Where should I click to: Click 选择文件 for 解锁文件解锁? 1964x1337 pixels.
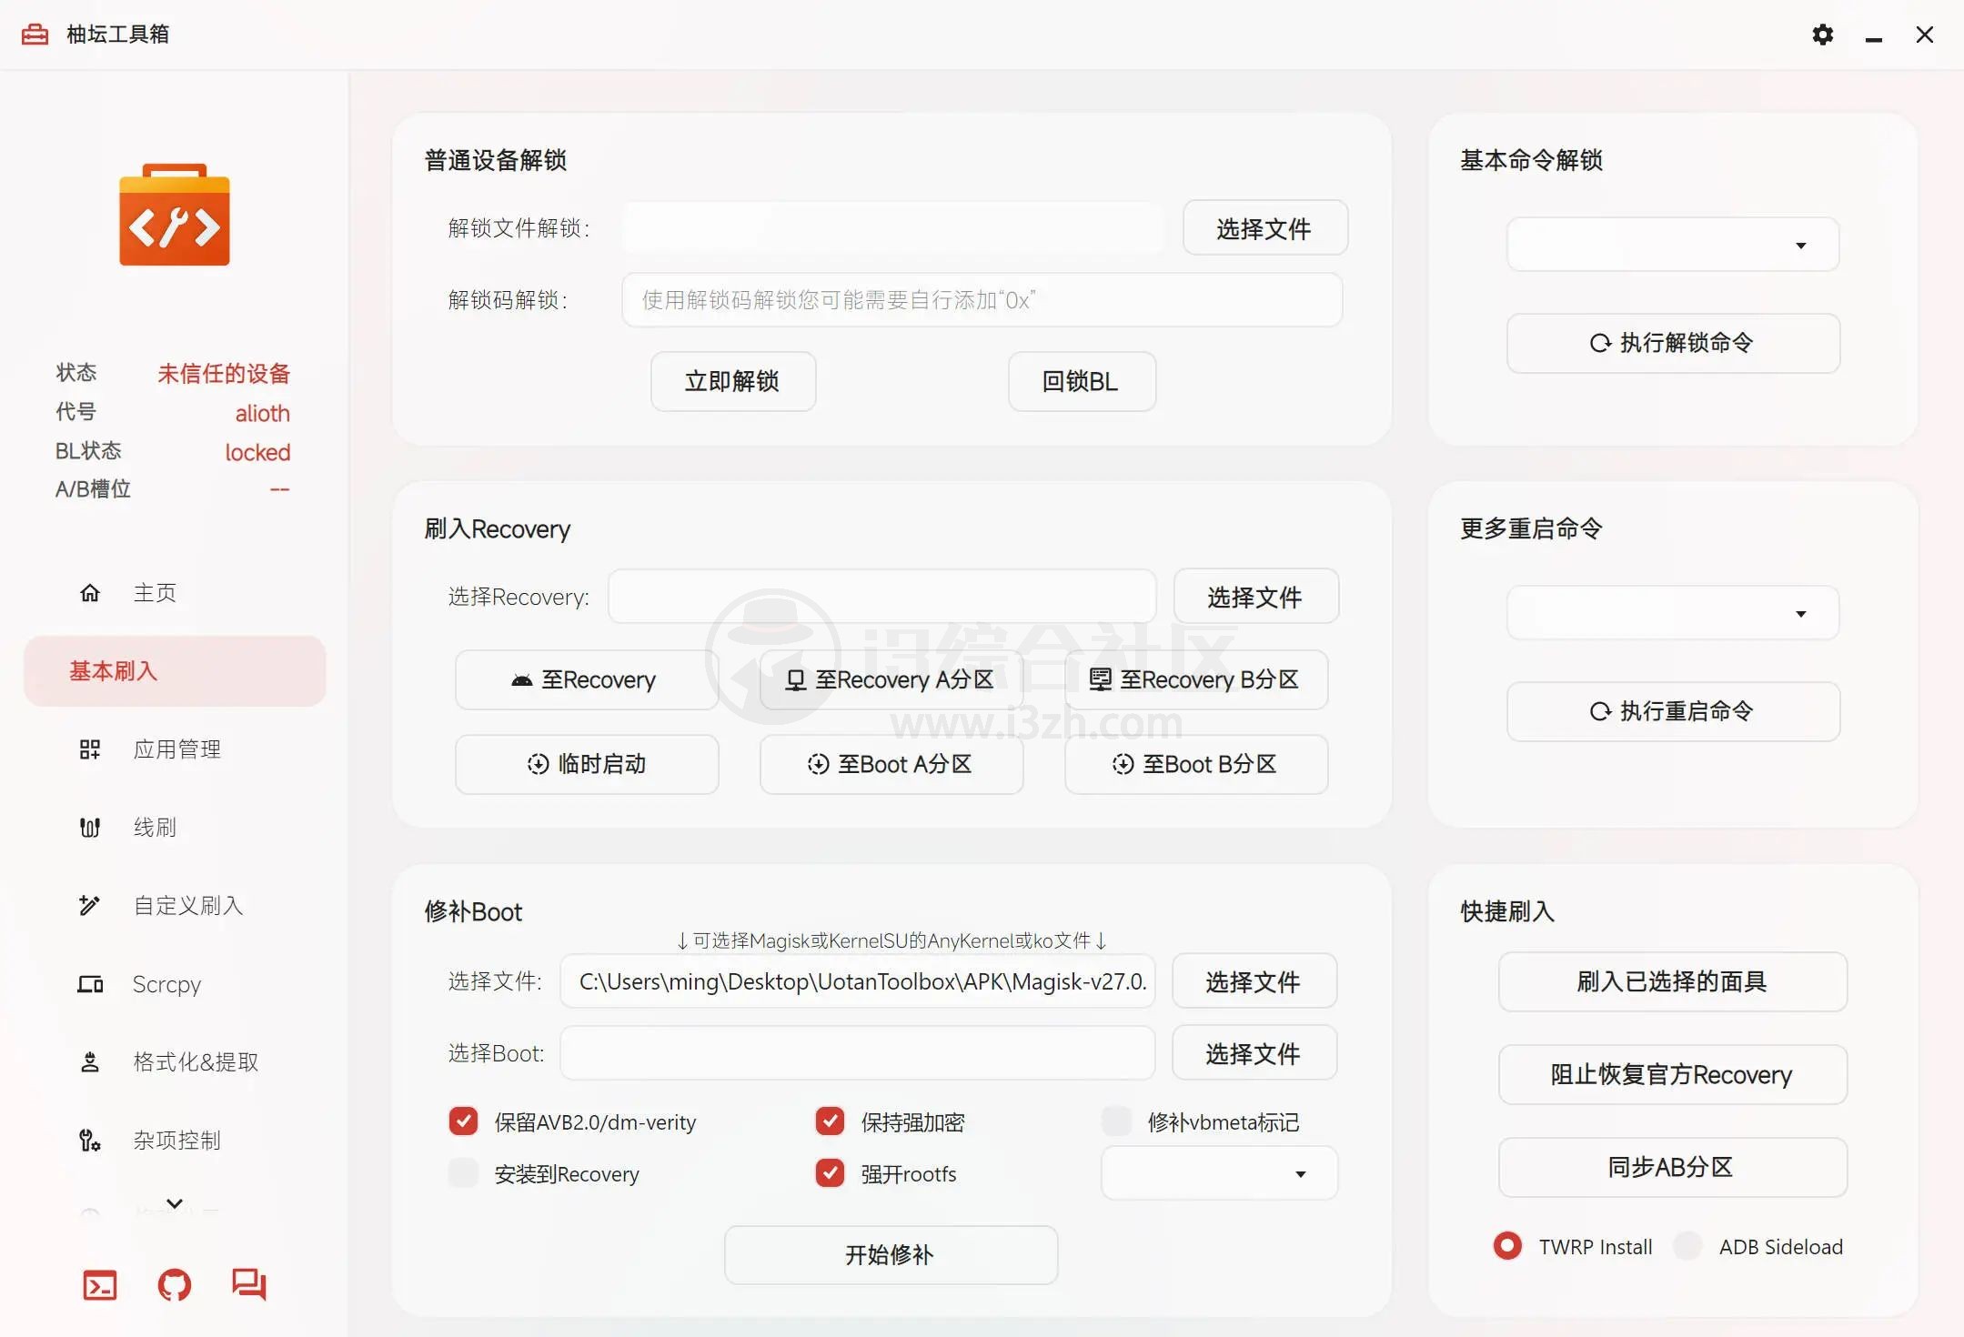coord(1264,228)
